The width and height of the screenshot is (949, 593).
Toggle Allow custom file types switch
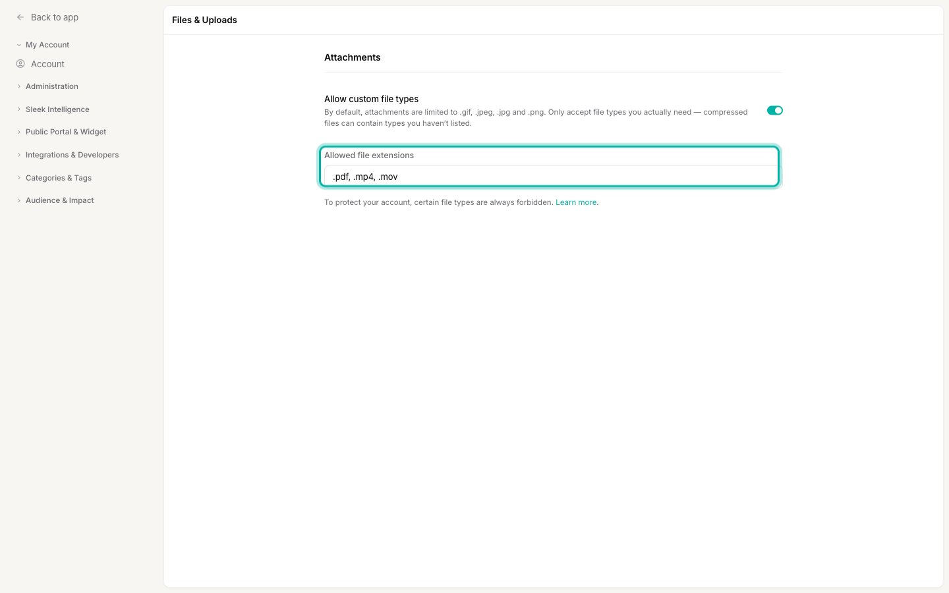tap(774, 110)
